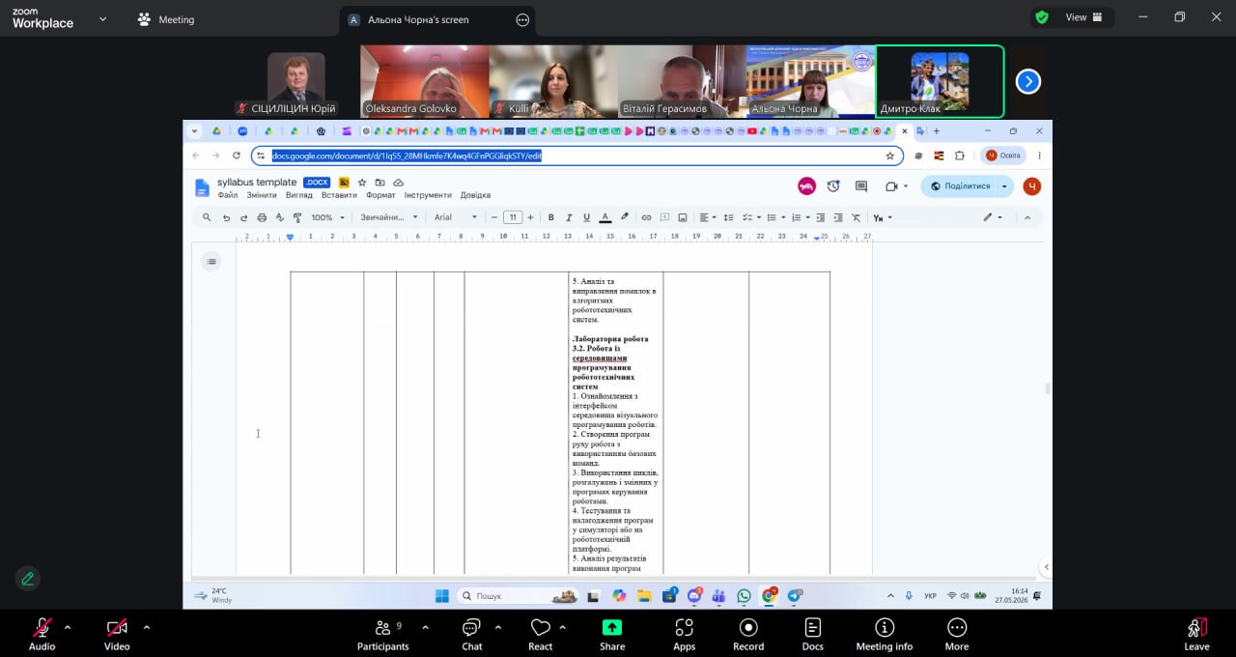Open the Zoom Participants panel

tap(383, 633)
